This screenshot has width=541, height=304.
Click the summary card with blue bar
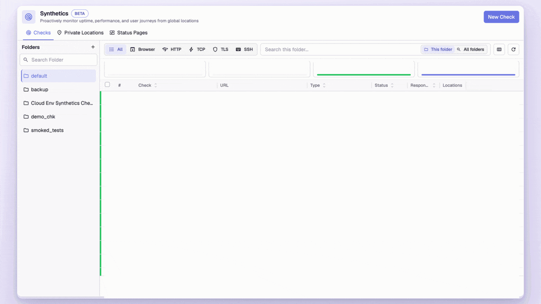(x=468, y=69)
